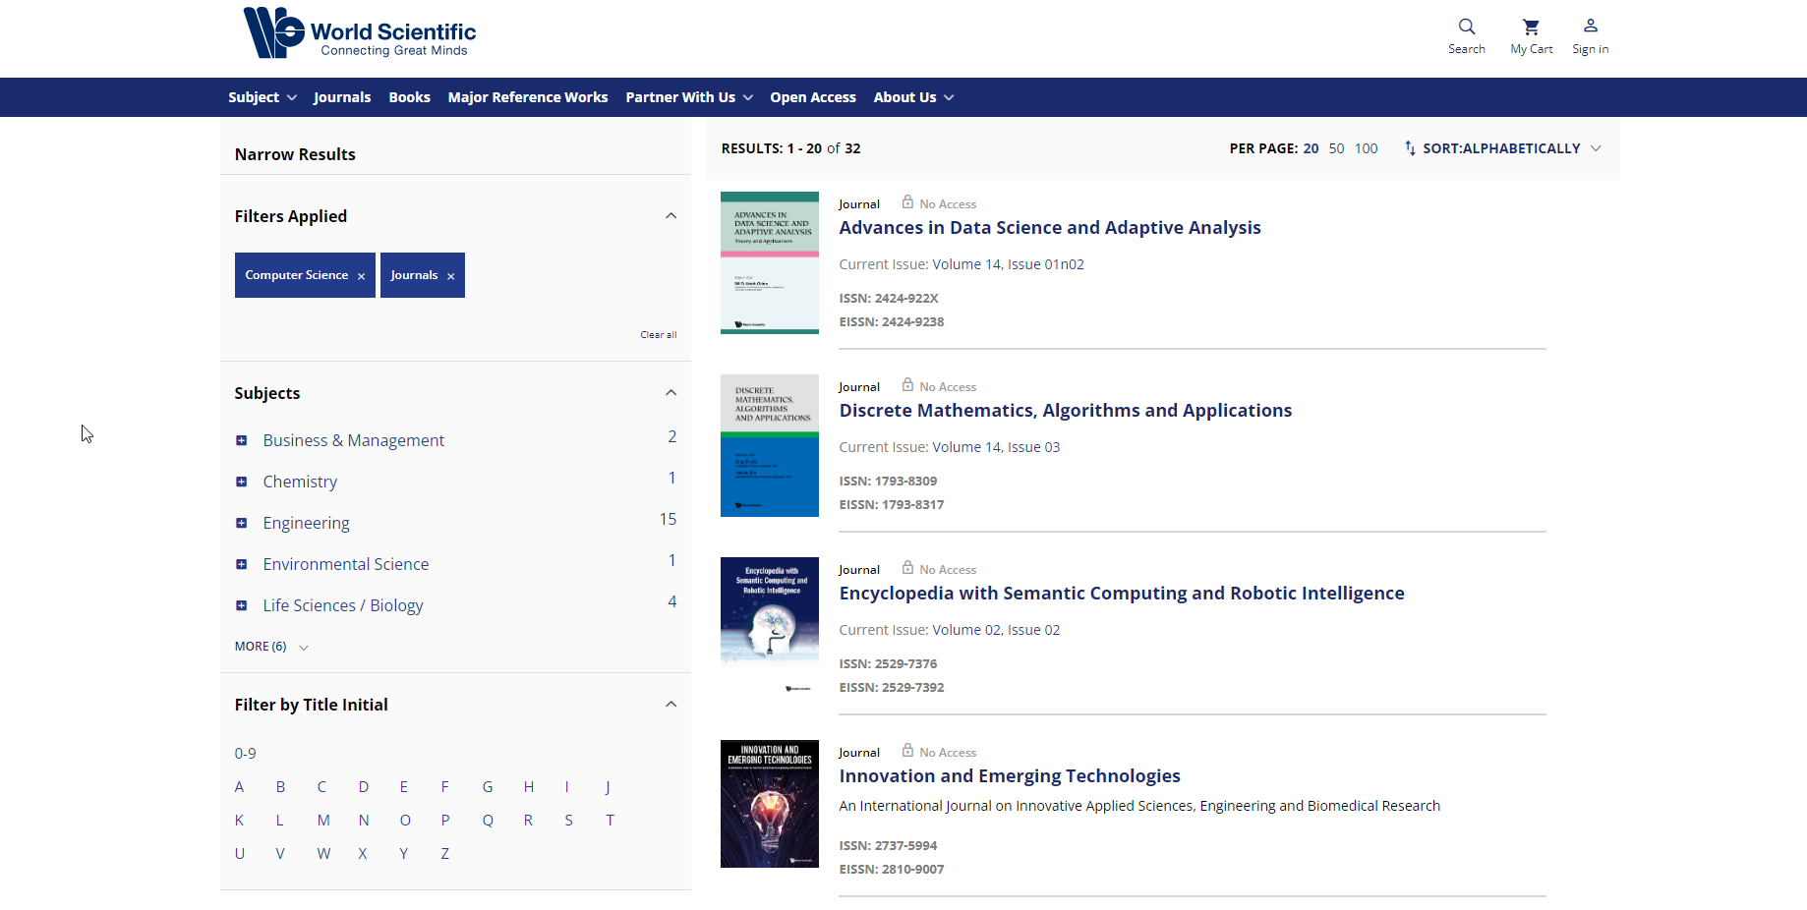The width and height of the screenshot is (1807, 910).
Task: Filter by Environmental Science subject
Action: coord(345,564)
